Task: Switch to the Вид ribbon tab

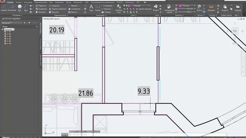Action: coord(51,2)
